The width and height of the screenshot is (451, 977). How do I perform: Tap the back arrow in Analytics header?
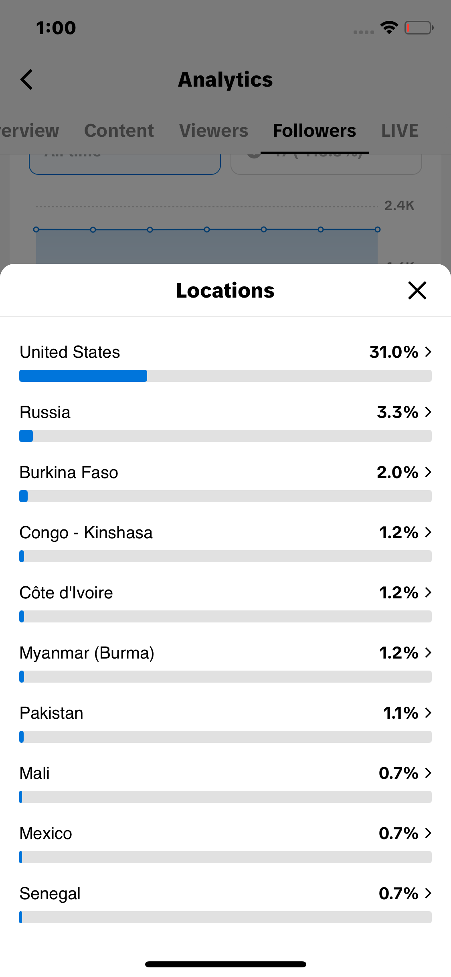tap(26, 79)
